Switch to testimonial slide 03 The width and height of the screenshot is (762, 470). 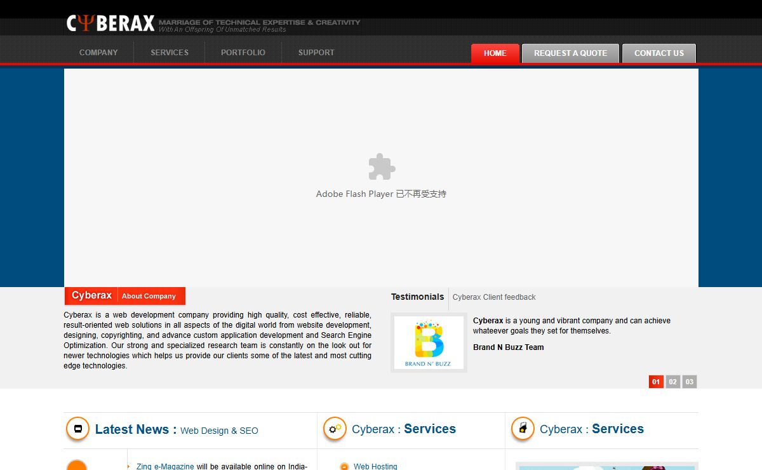(x=690, y=382)
